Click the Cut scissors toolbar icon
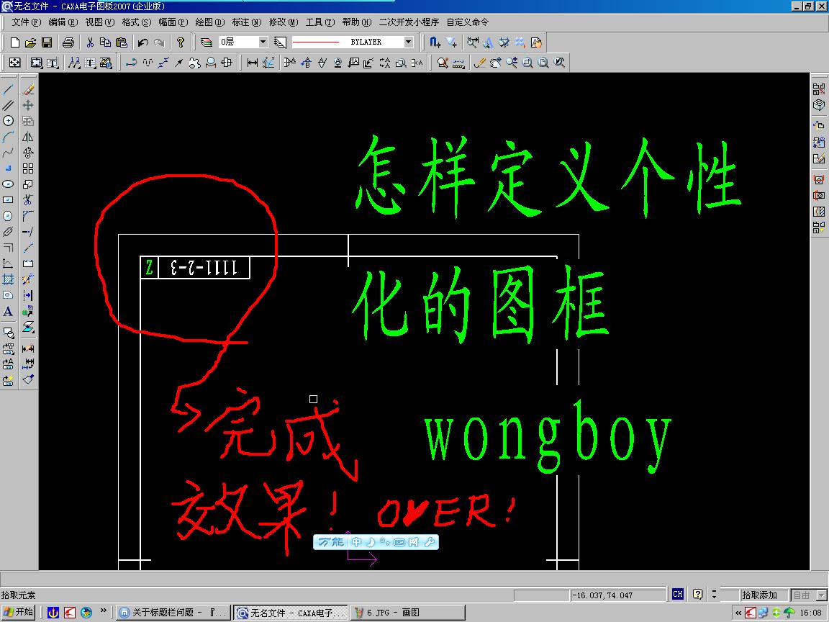 click(x=90, y=42)
